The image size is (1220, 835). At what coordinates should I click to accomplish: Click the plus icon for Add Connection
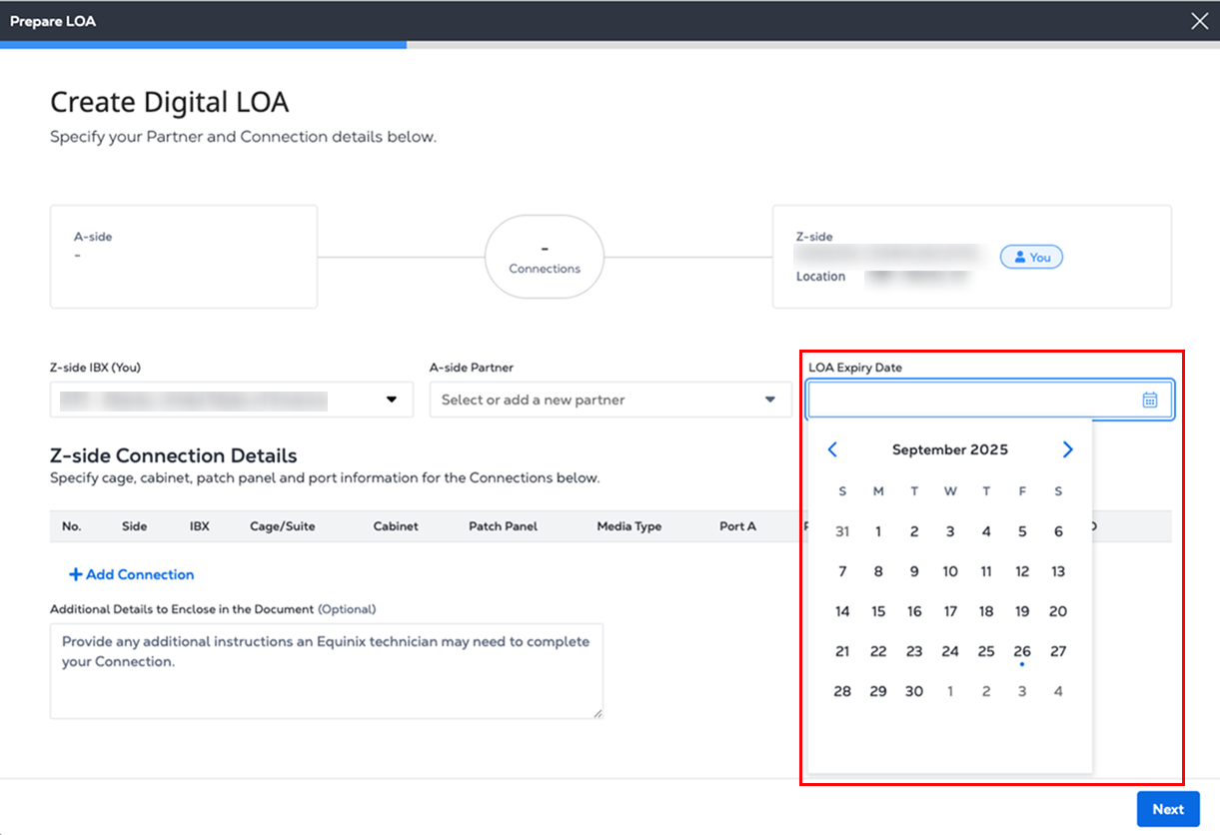click(74, 574)
